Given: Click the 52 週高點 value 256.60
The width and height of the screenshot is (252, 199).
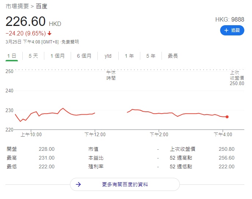Looking at the screenshot, I should point(226,158).
